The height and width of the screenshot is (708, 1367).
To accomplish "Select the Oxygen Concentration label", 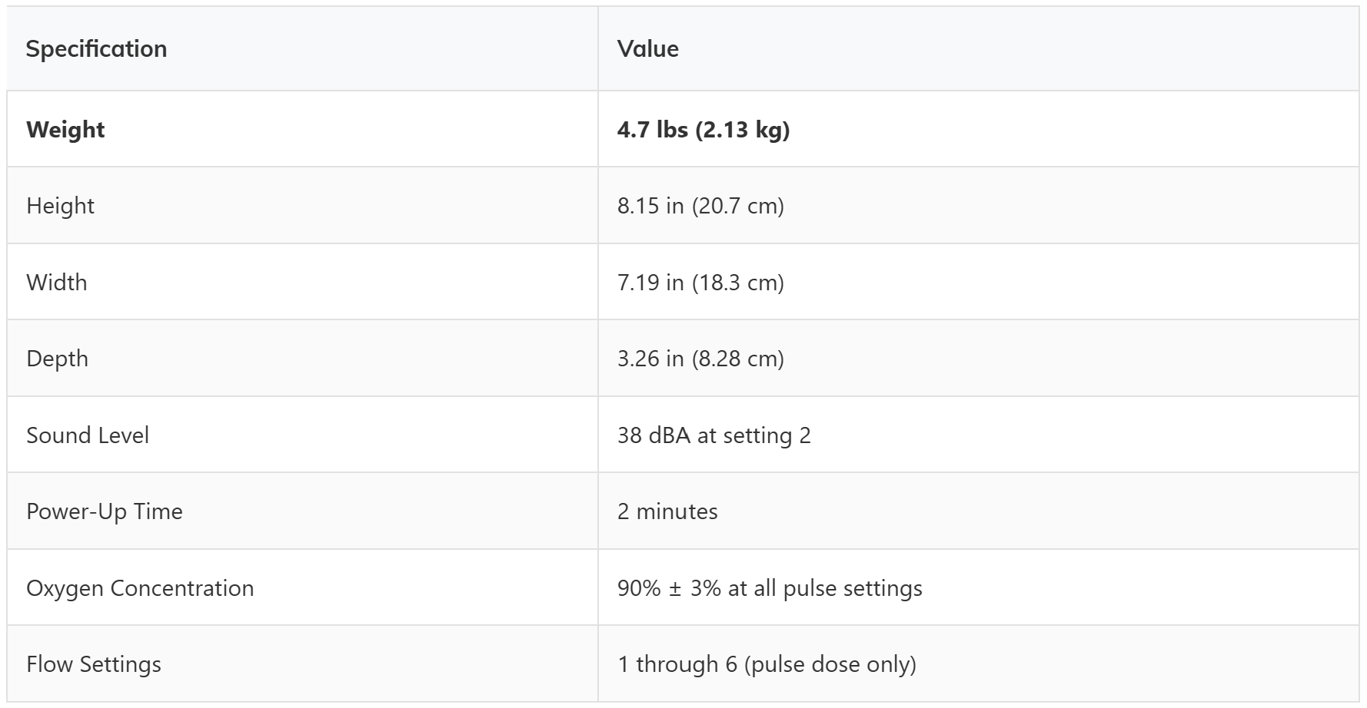I will 140,588.
